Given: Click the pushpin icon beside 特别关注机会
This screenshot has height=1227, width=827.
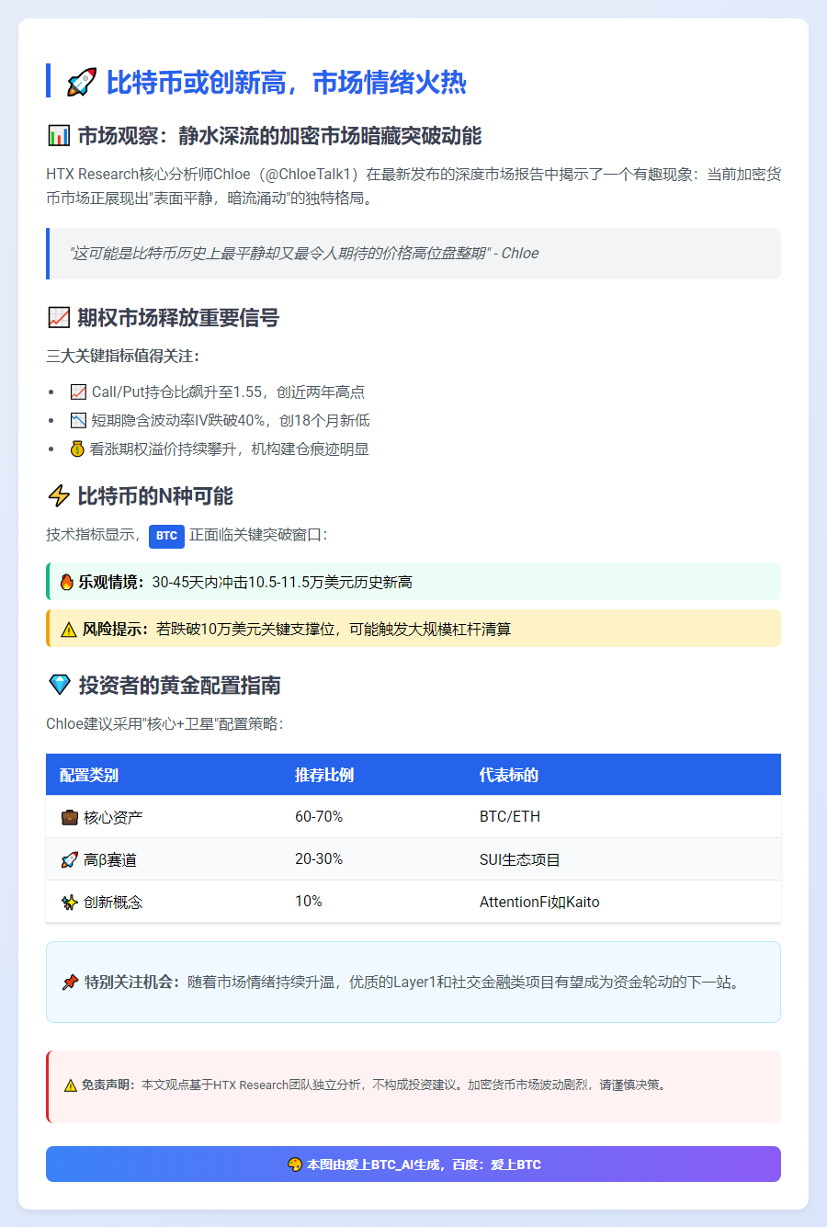Looking at the screenshot, I should (x=70, y=983).
